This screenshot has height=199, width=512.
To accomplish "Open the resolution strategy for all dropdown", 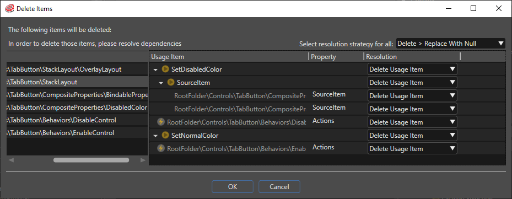I will pos(451,43).
